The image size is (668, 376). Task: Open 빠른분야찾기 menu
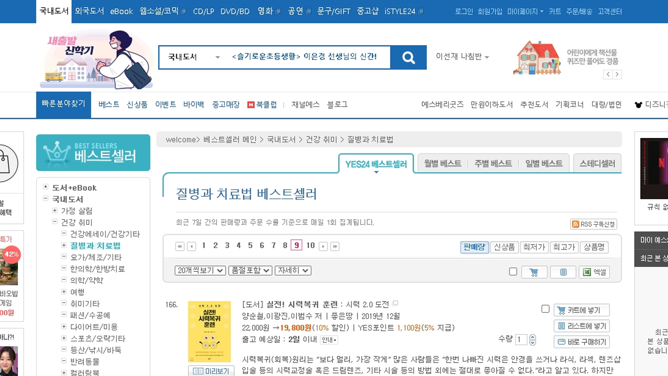64,104
